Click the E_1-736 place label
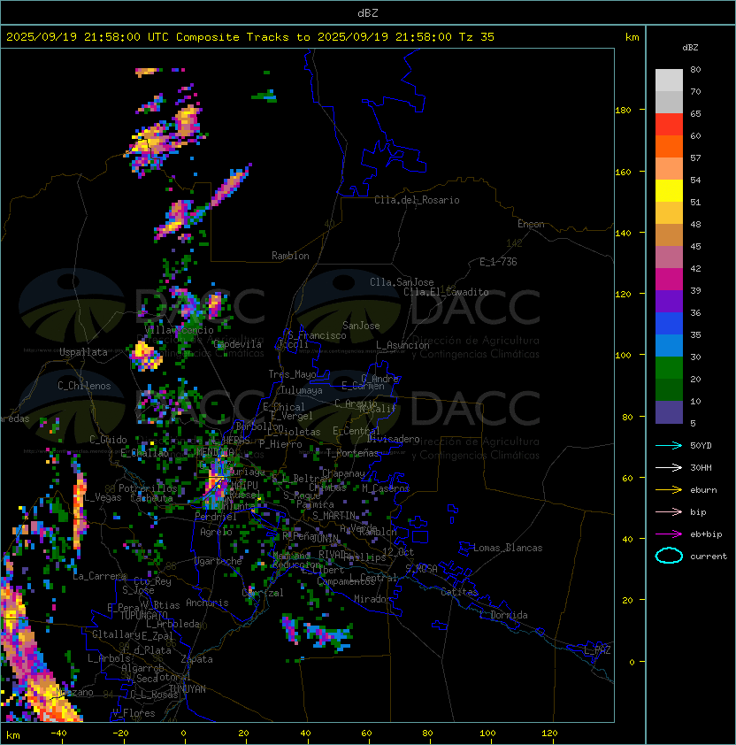 [x=498, y=261]
